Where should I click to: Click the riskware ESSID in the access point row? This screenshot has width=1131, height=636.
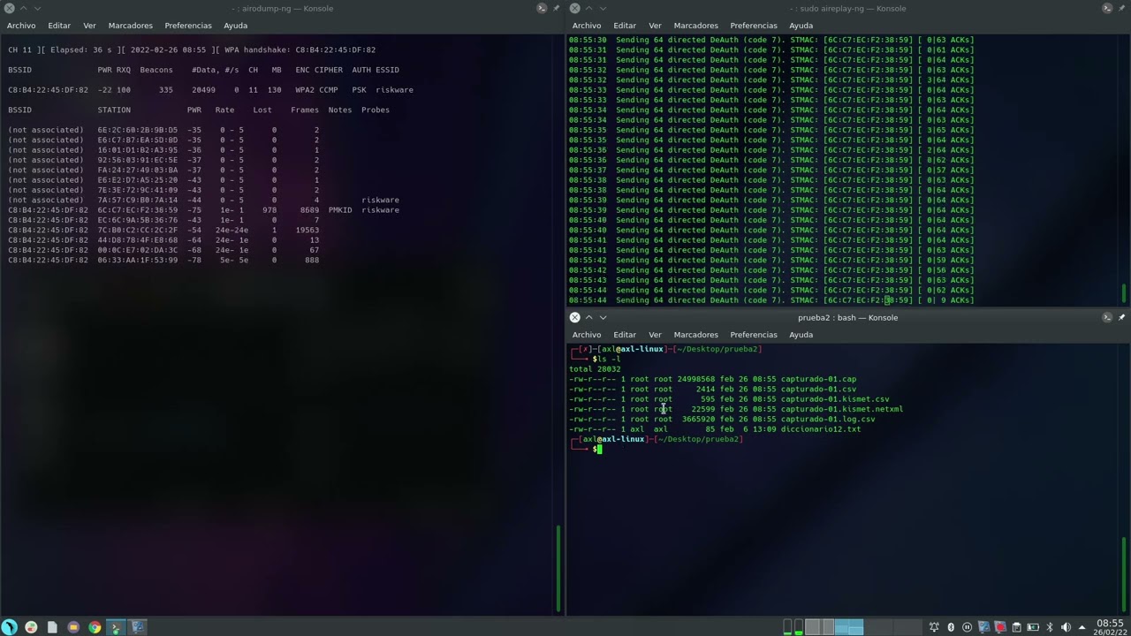click(x=394, y=90)
